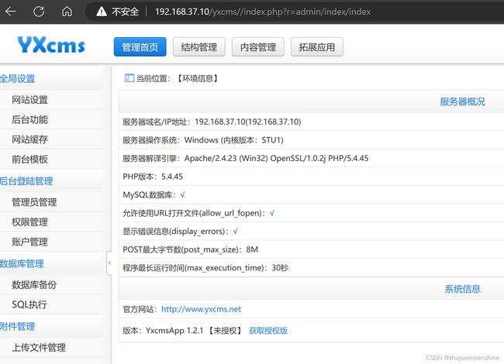Collapse the 数据库管理 sidebar section

click(22, 264)
